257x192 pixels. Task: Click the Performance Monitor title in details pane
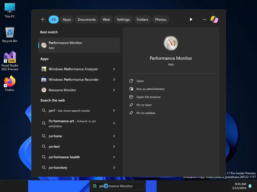click(x=171, y=58)
